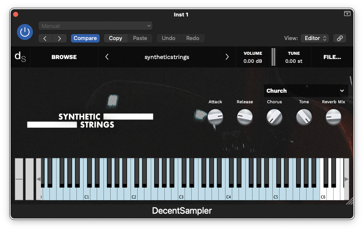Click the resize grip corner handle
Viewport: 364px width, 231px height.
[x=350, y=201]
